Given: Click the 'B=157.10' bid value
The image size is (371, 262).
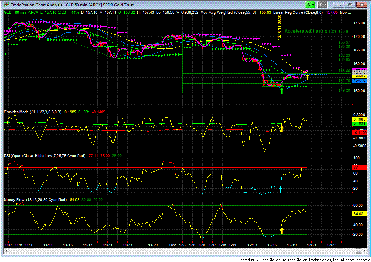Looking at the screenshot, I should [89, 12].
